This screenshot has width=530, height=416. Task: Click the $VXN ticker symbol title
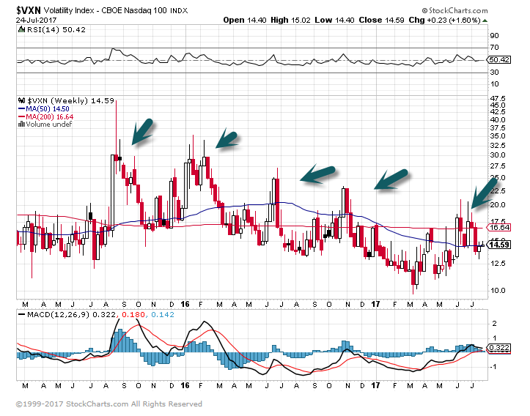[29, 10]
